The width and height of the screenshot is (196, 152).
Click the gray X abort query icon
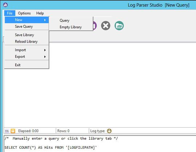pyautogui.click(x=106, y=26)
